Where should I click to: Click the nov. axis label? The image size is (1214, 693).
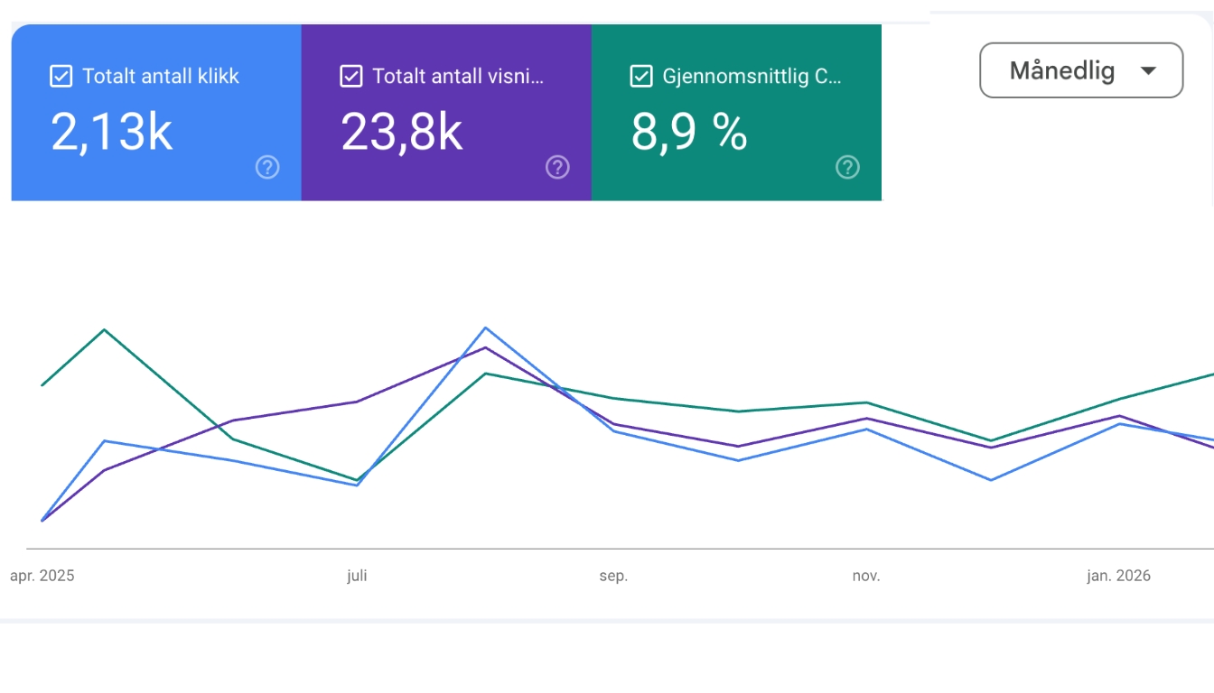click(x=866, y=576)
